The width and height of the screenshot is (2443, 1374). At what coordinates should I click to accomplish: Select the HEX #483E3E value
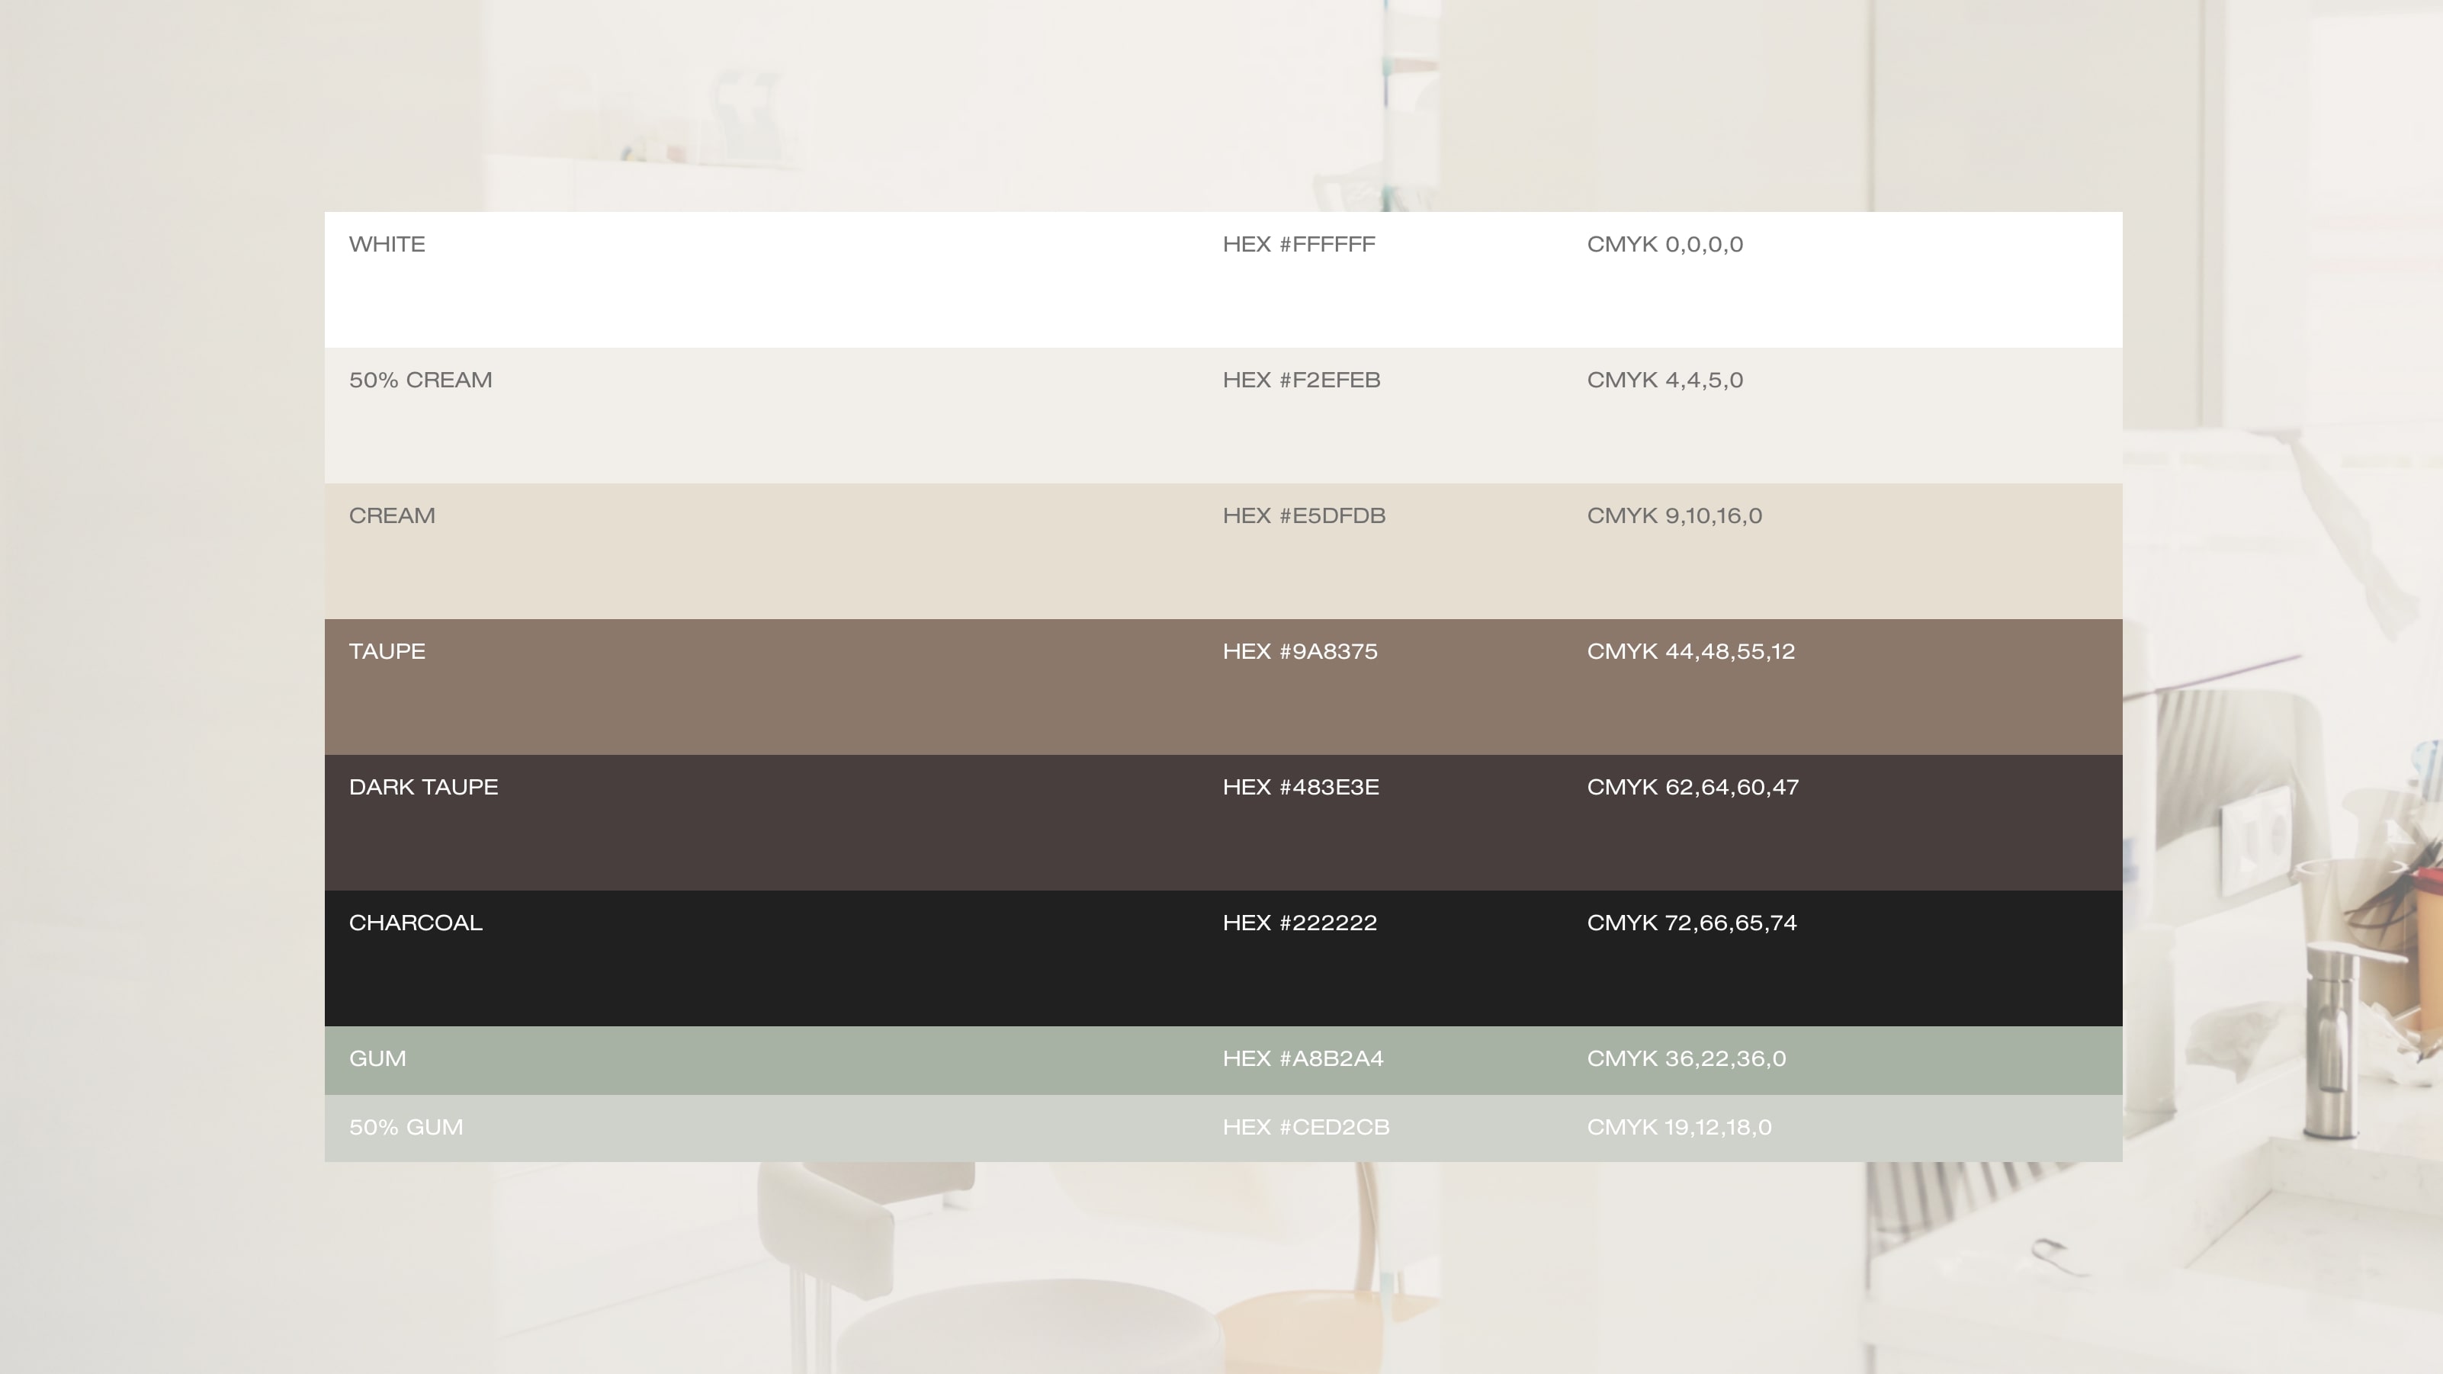[1300, 787]
